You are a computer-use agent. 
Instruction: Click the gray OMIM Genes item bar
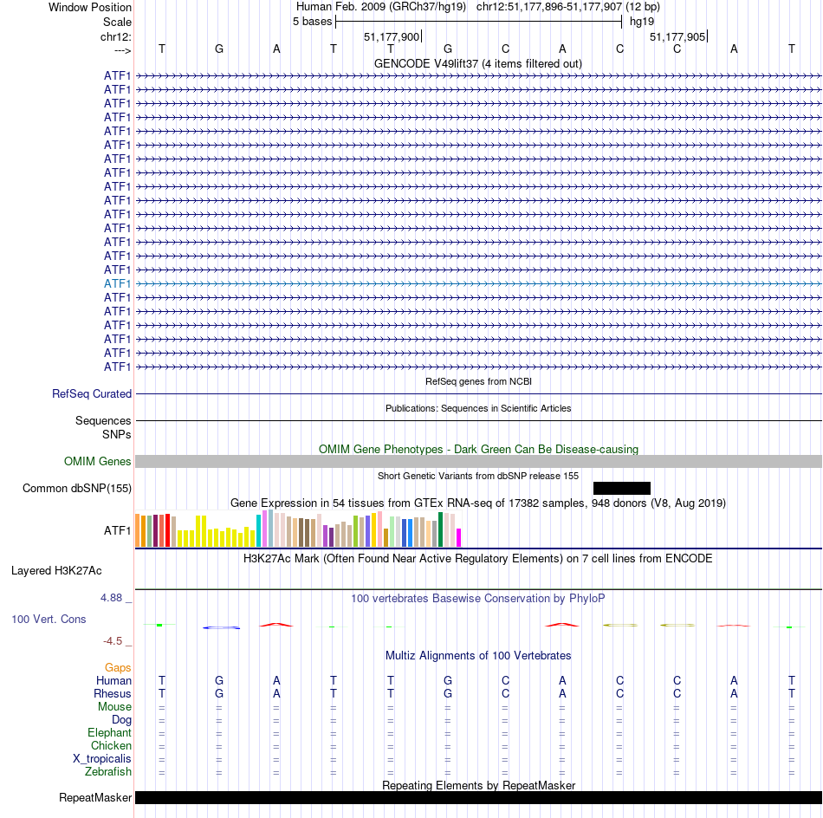pos(479,461)
